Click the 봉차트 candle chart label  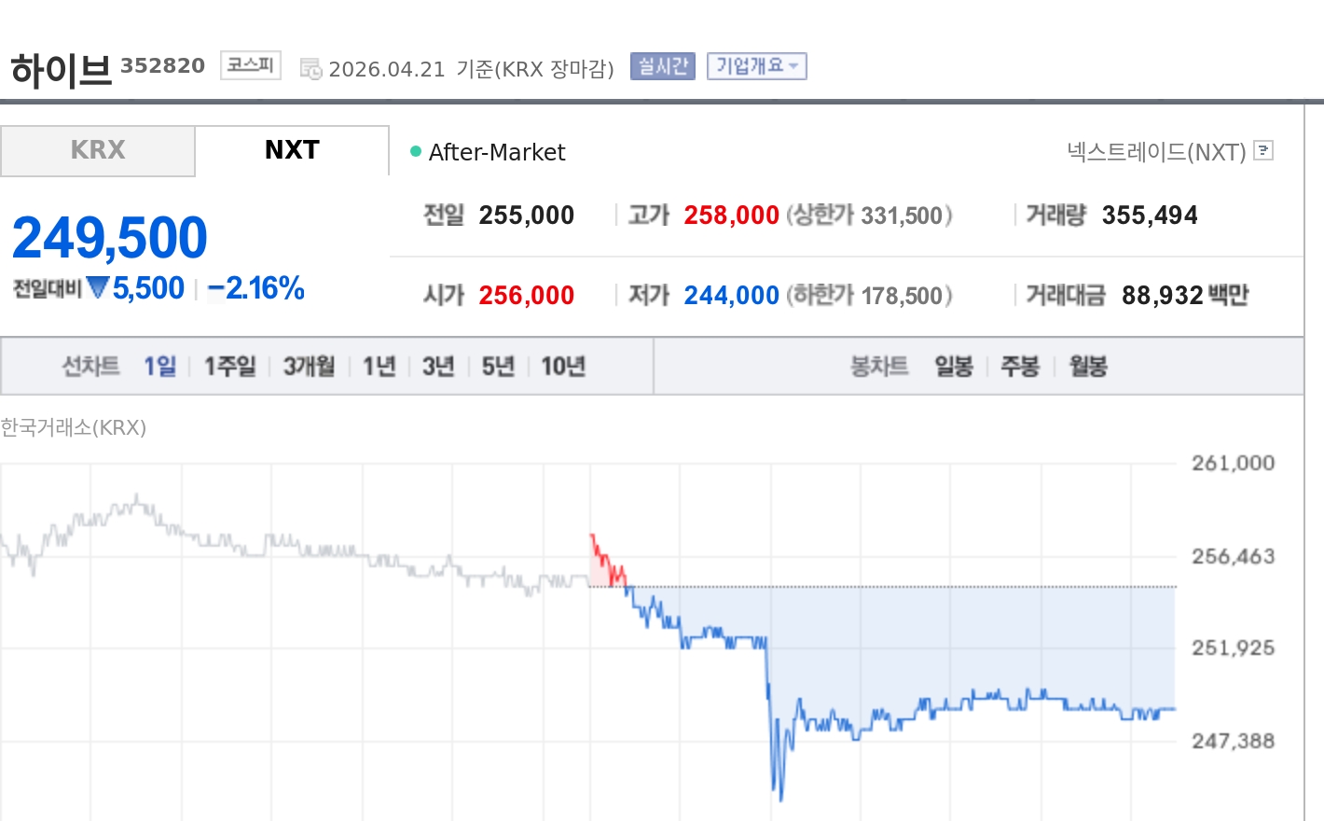877,367
